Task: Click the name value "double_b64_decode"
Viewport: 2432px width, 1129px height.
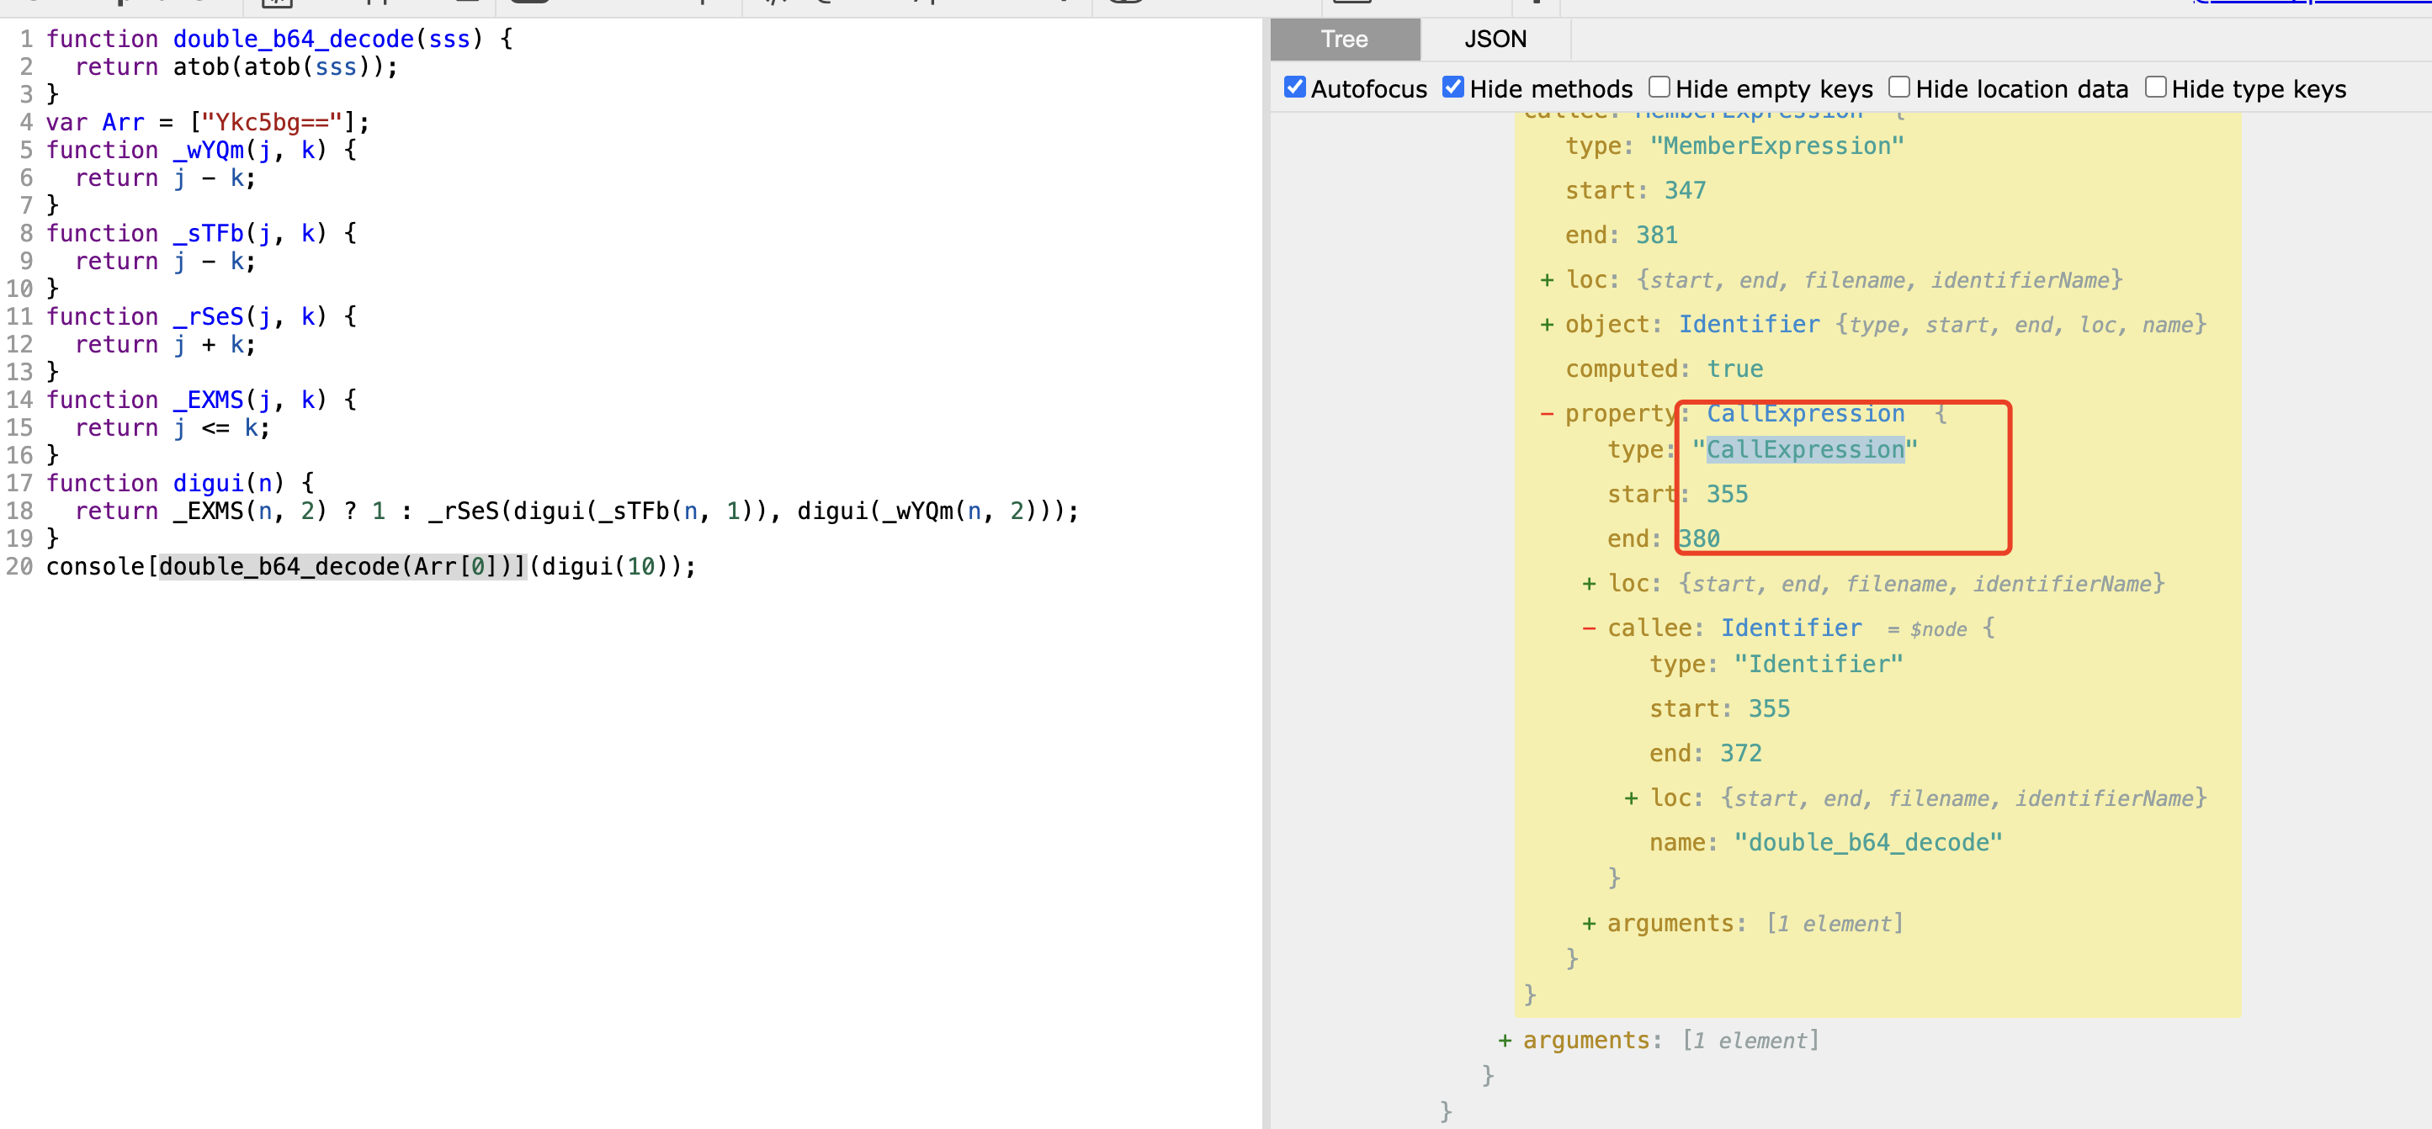Action: coord(1867,843)
